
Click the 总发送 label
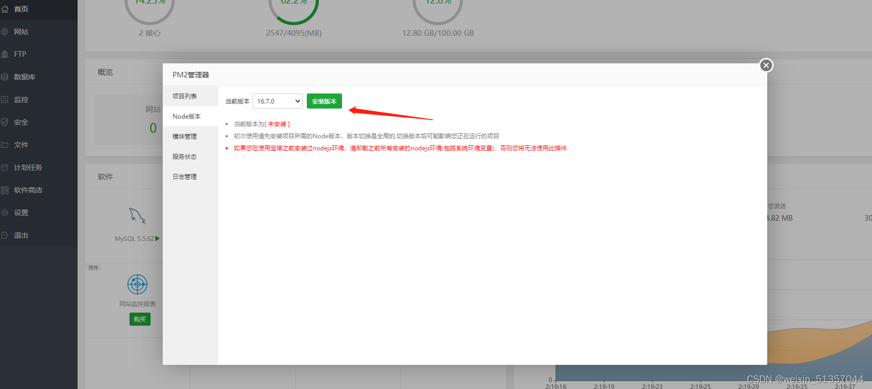pos(777,206)
